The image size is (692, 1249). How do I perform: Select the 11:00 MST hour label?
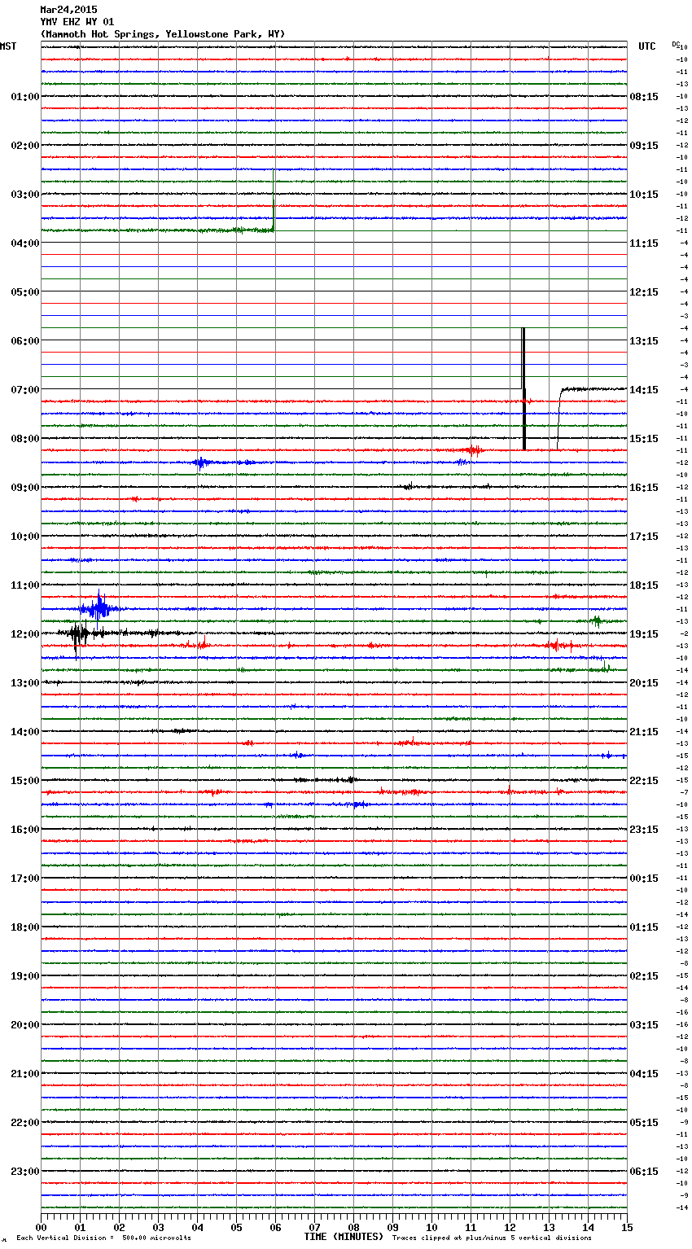point(25,585)
